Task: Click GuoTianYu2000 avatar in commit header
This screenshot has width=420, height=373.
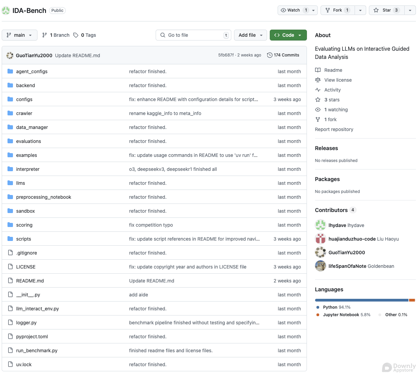Action: click(10, 55)
